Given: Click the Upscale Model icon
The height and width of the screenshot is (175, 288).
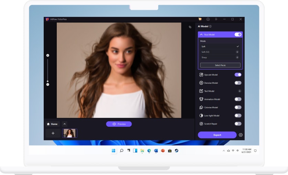Looking at the screenshot, I should coord(201,75).
